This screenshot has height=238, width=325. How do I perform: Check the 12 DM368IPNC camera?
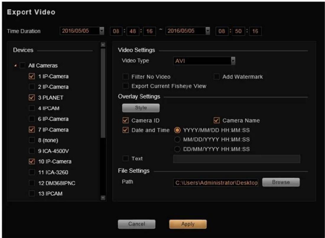pyautogui.click(x=32, y=183)
